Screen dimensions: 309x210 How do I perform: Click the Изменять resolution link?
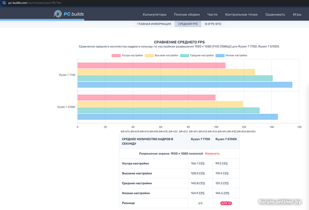[212, 153]
